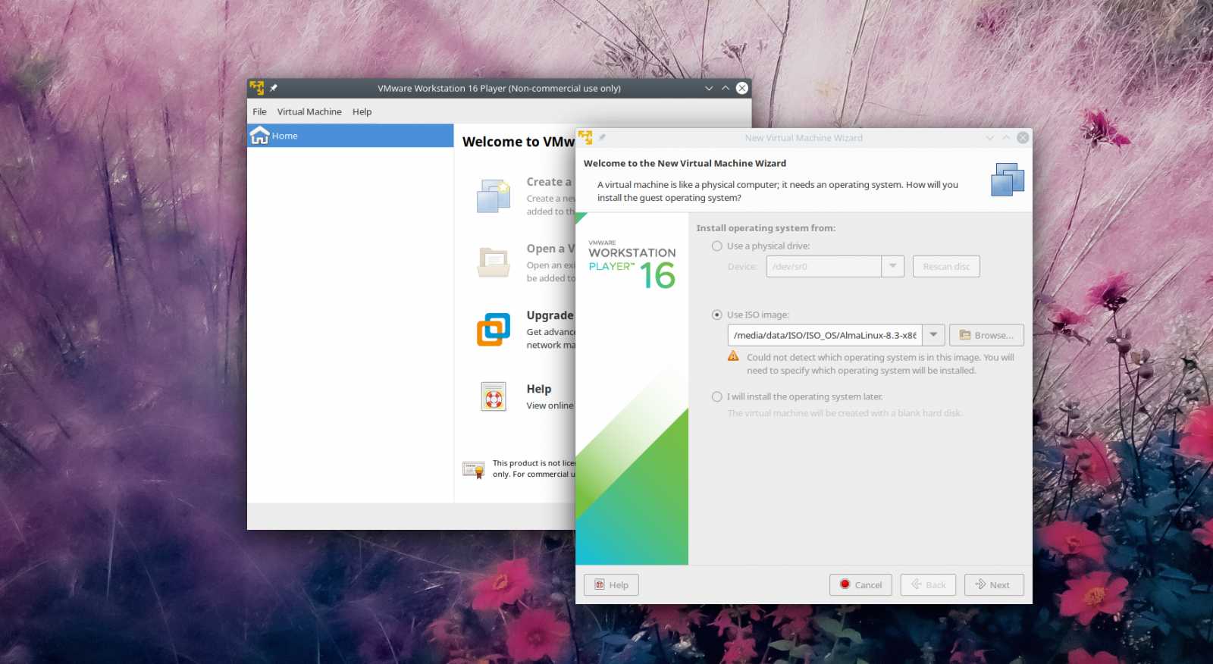
Task: Select the 'Use ISO image' radio button
Action: point(716,315)
